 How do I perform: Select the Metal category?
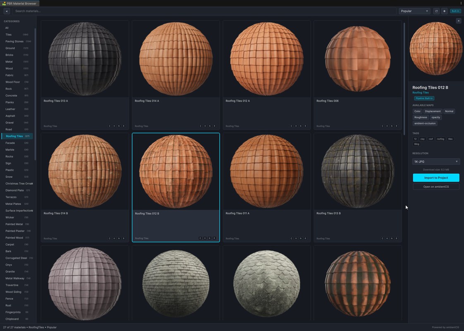(17, 62)
